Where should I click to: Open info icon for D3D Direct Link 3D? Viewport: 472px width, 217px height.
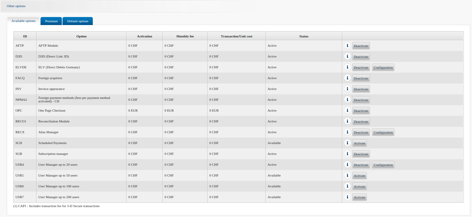click(347, 57)
